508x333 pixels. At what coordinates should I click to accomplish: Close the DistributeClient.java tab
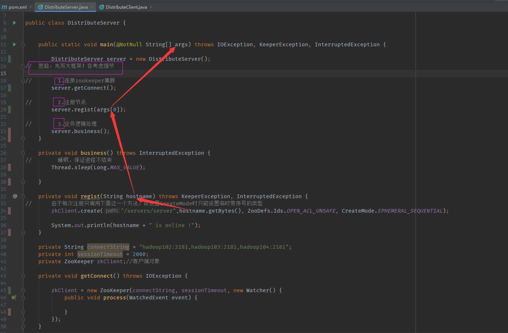click(x=151, y=7)
